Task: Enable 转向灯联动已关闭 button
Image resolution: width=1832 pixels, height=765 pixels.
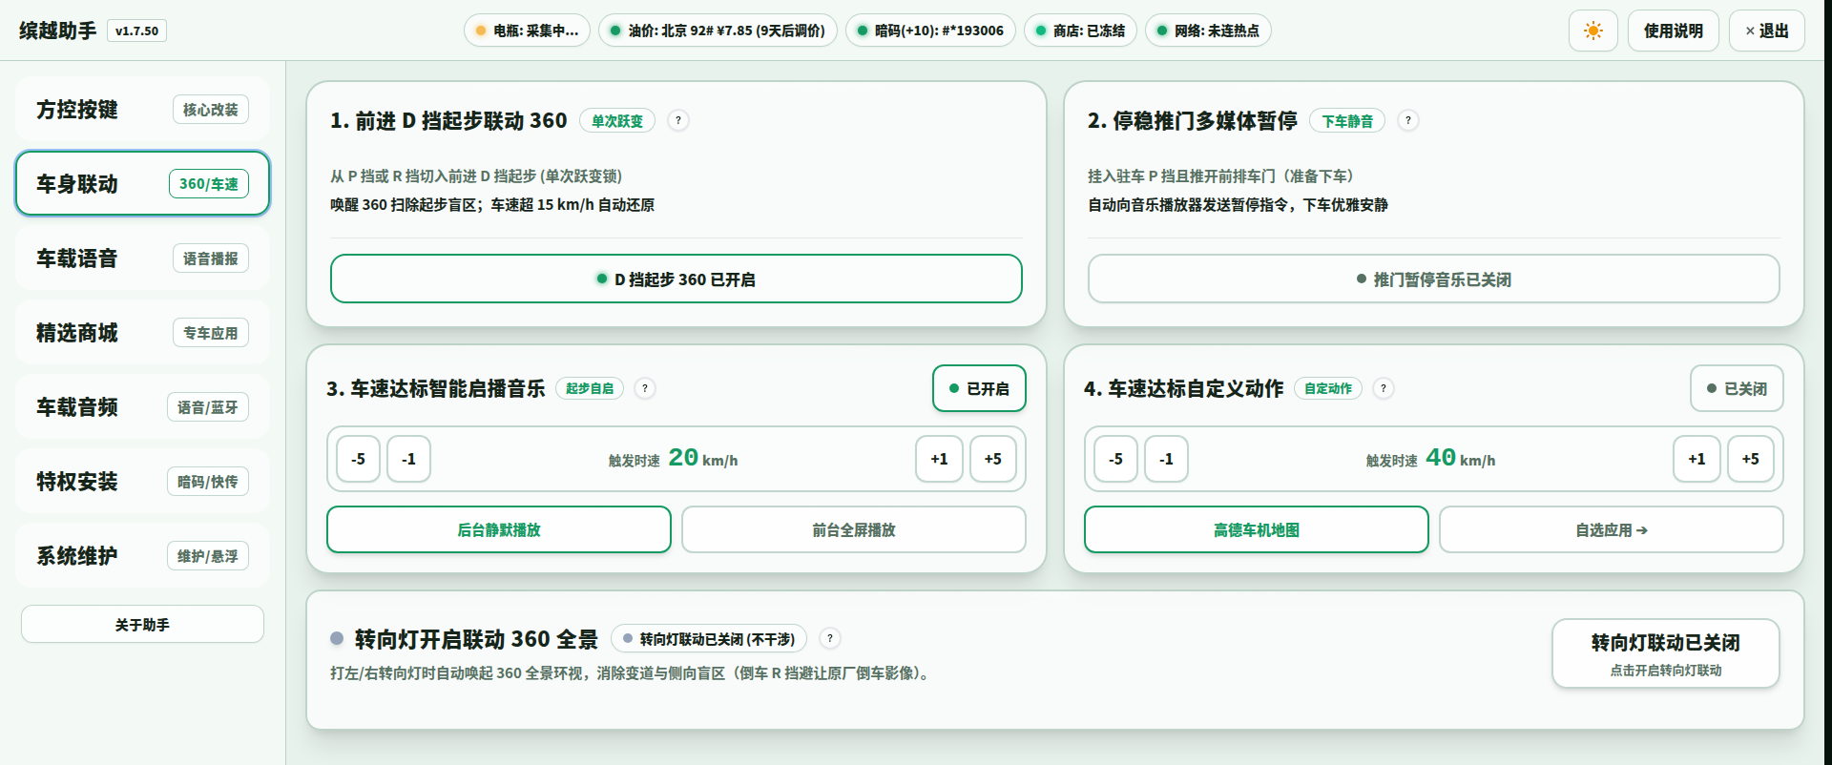Action: tap(1666, 653)
